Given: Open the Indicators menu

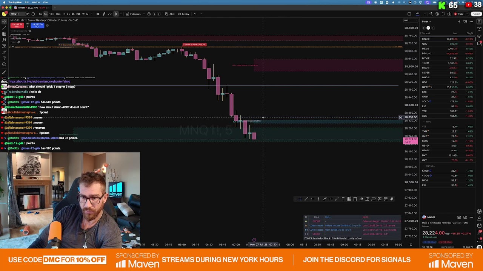Looking at the screenshot, I should pyautogui.click(x=134, y=14).
